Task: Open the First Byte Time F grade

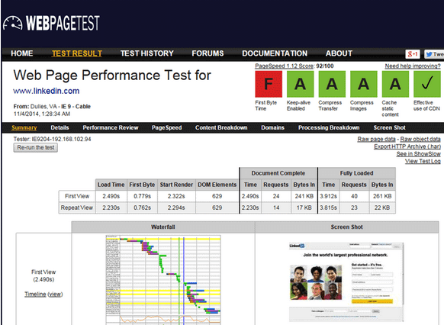Action: click(x=269, y=84)
